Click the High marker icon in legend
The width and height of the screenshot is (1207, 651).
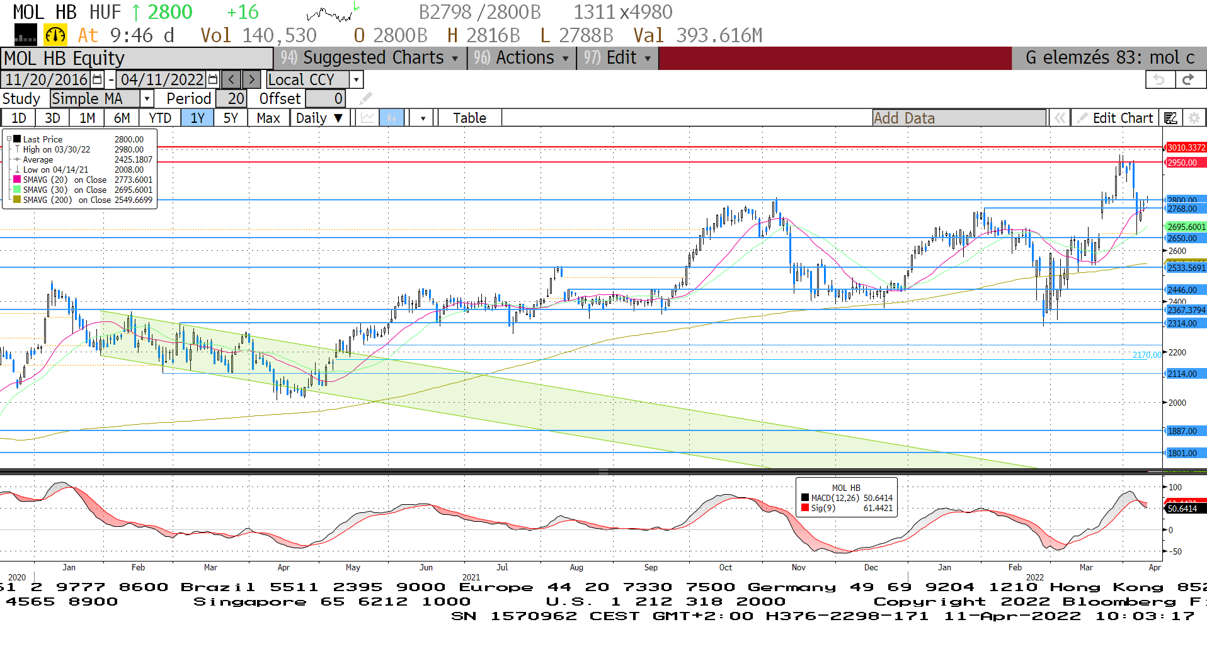(x=17, y=149)
